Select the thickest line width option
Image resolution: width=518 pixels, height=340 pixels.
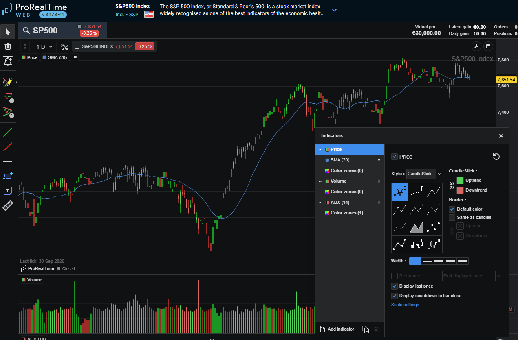tap(463, 261)
